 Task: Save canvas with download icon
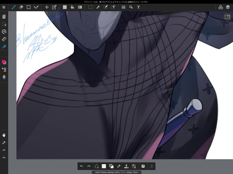(x=126, y=166)
